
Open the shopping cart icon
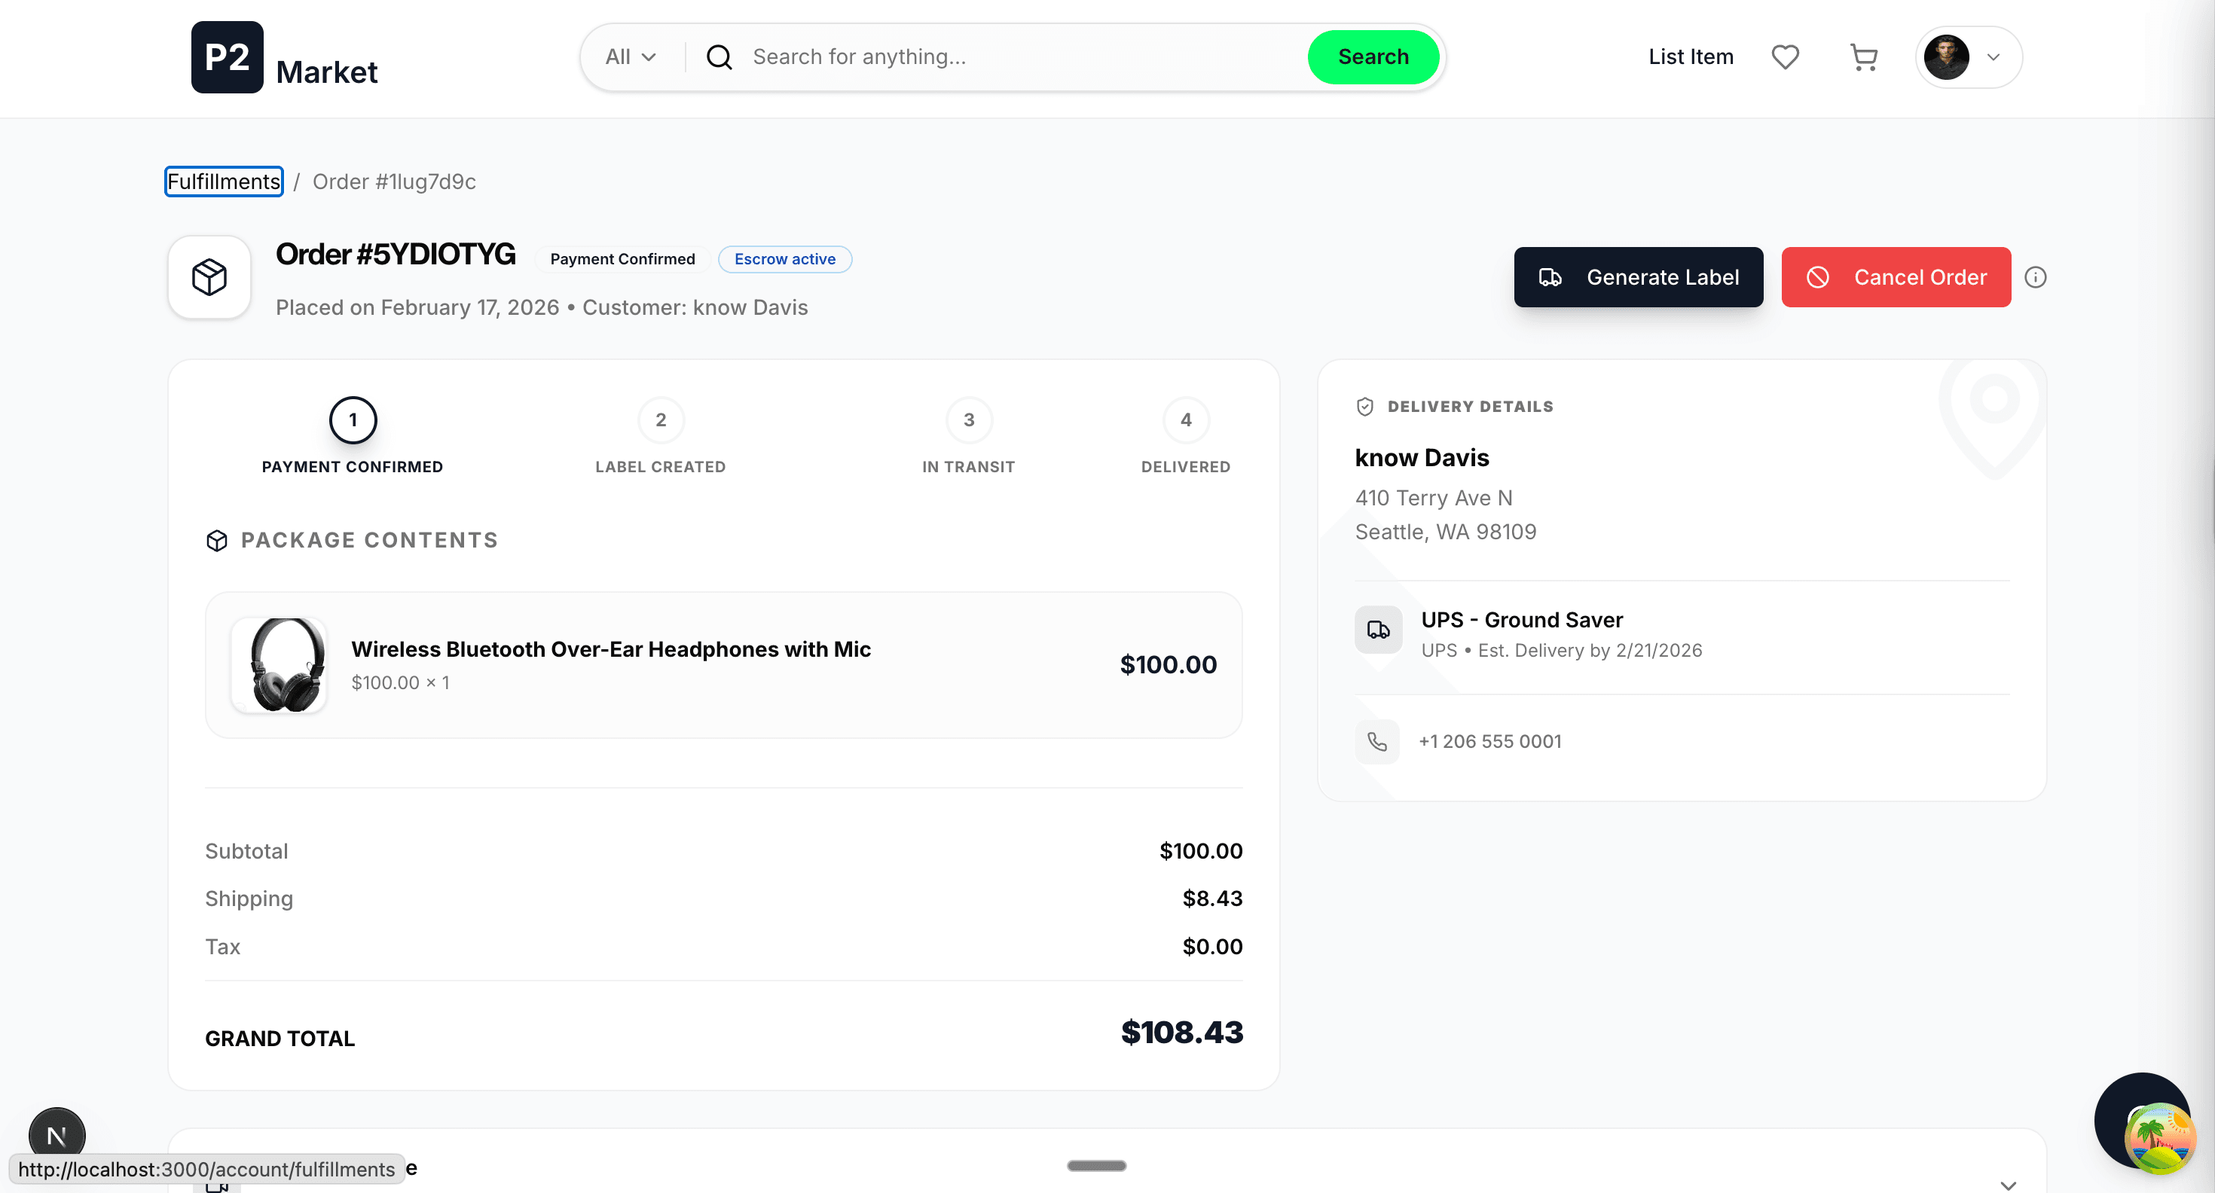click(x=1863, y=56)
